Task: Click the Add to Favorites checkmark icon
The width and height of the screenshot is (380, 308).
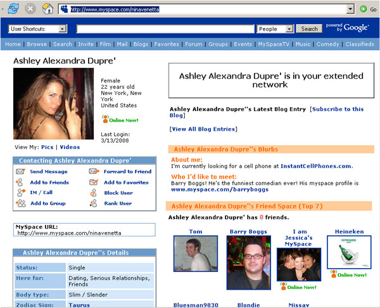Action: (x=94, y=182)
